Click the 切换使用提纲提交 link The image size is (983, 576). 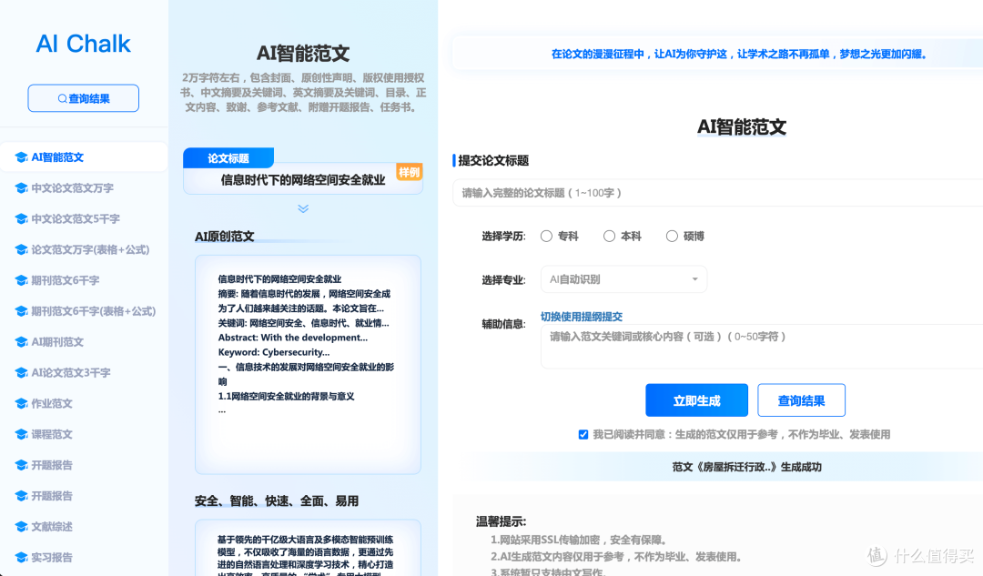[581, 317]
